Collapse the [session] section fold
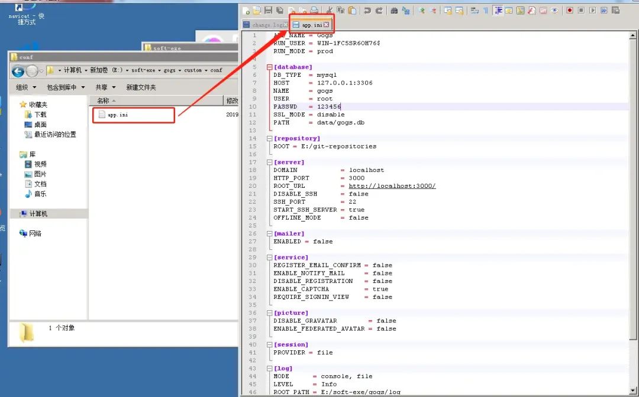This screenshot has width=639, height=397. pyautogui.click(x=269, y=345)
